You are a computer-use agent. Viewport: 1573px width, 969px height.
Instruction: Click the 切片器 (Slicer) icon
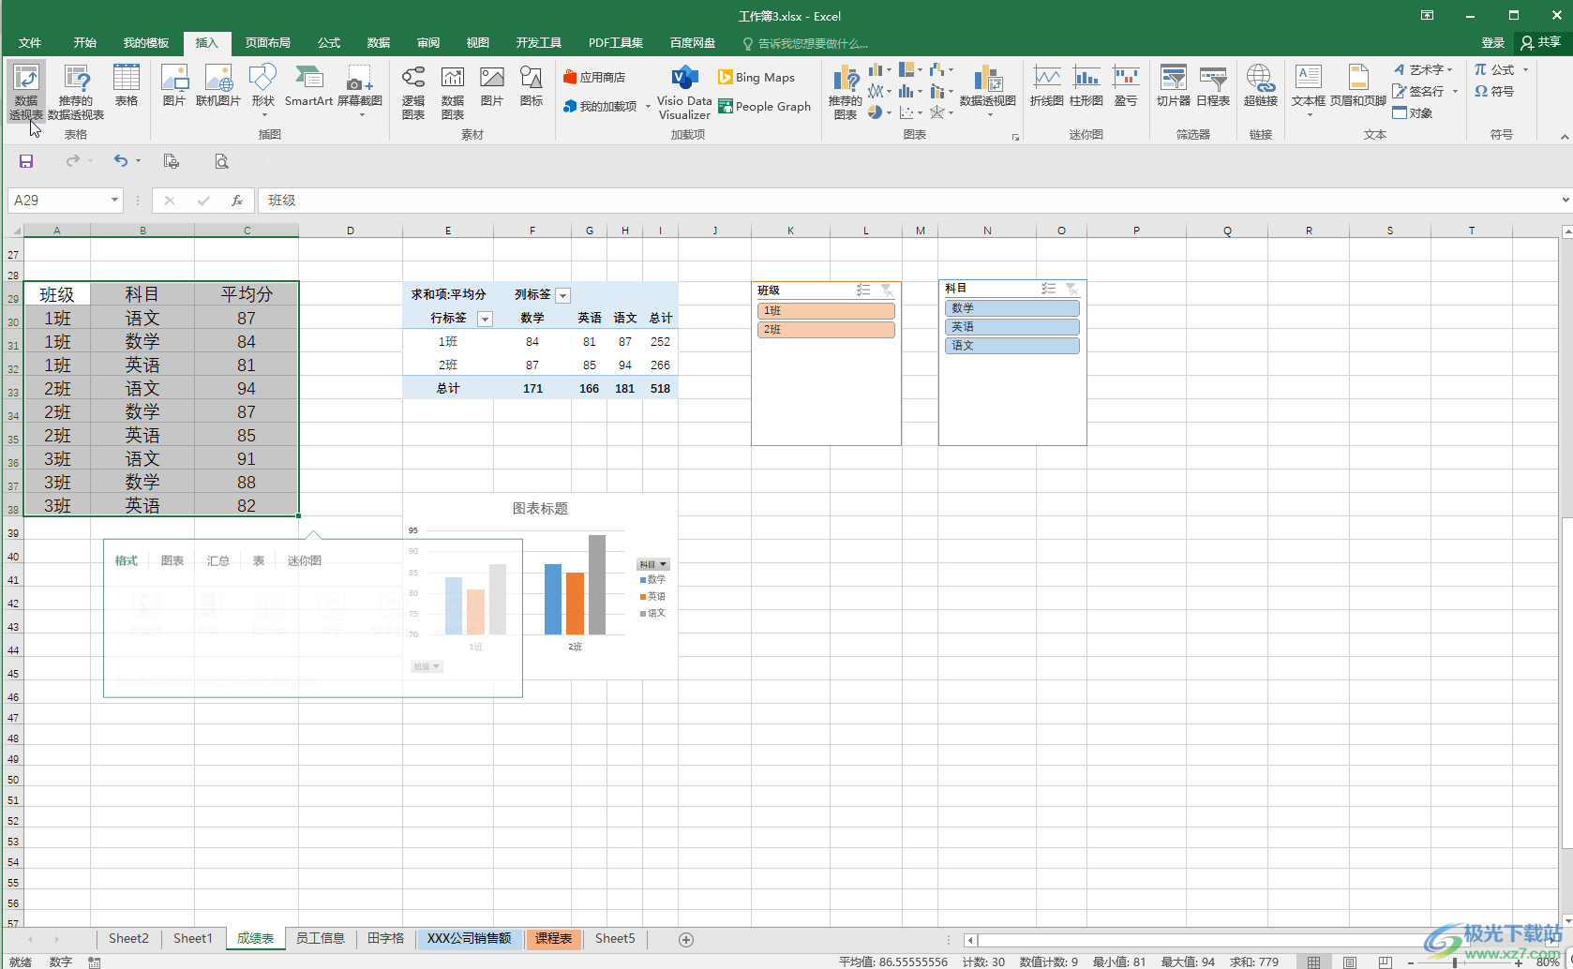coord(1173,85)
